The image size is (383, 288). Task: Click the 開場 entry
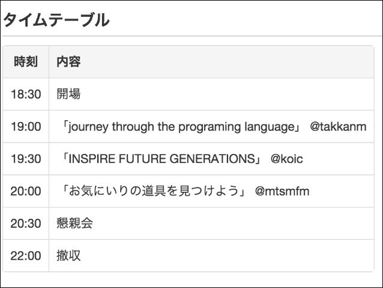(x=68, y=94)
